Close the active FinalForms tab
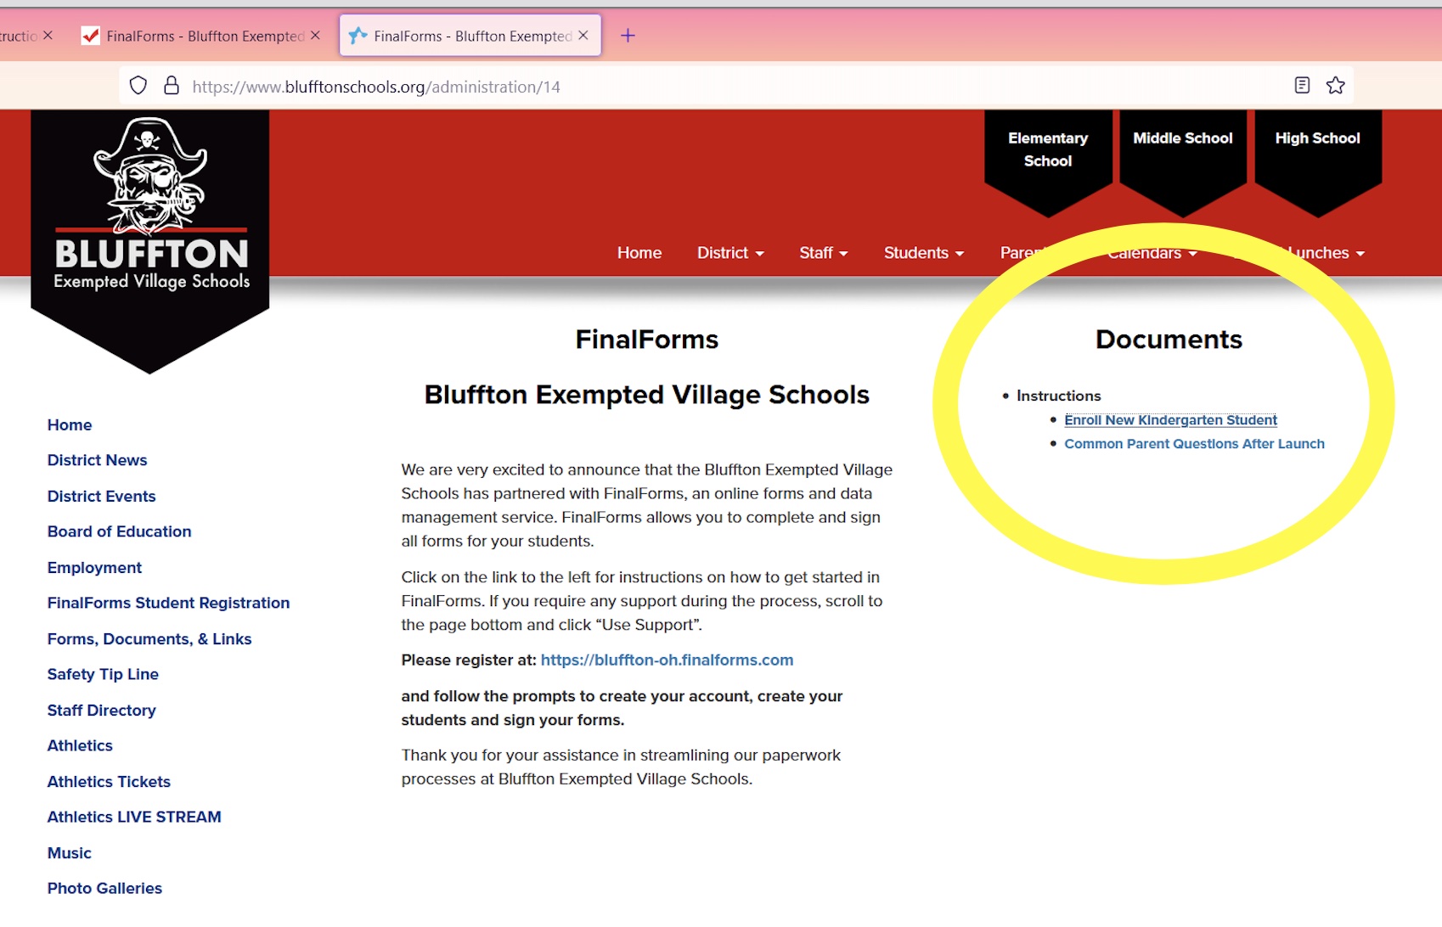 [x=583, y=36]
